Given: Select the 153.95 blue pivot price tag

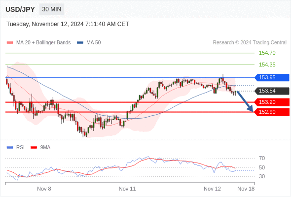Looking at the screenshot, I should (272, 77).
